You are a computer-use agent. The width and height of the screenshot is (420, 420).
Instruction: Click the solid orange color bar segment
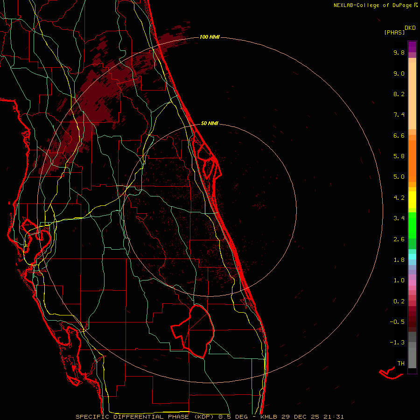[x=412, y=161]
